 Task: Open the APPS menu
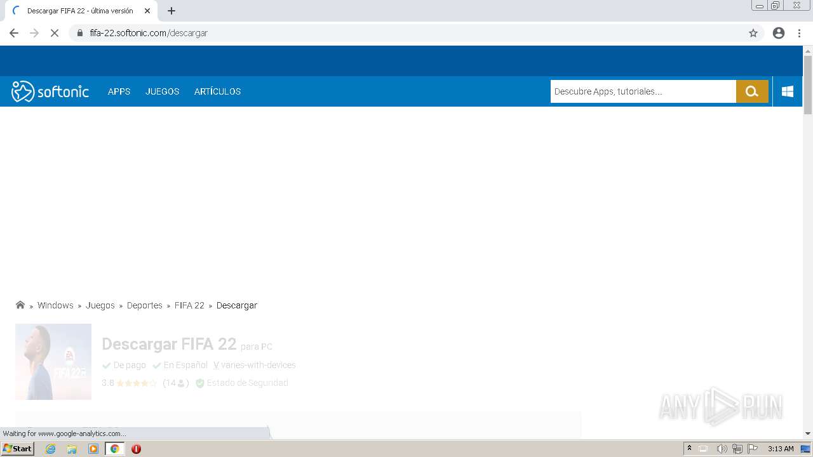tap(119, 91)
